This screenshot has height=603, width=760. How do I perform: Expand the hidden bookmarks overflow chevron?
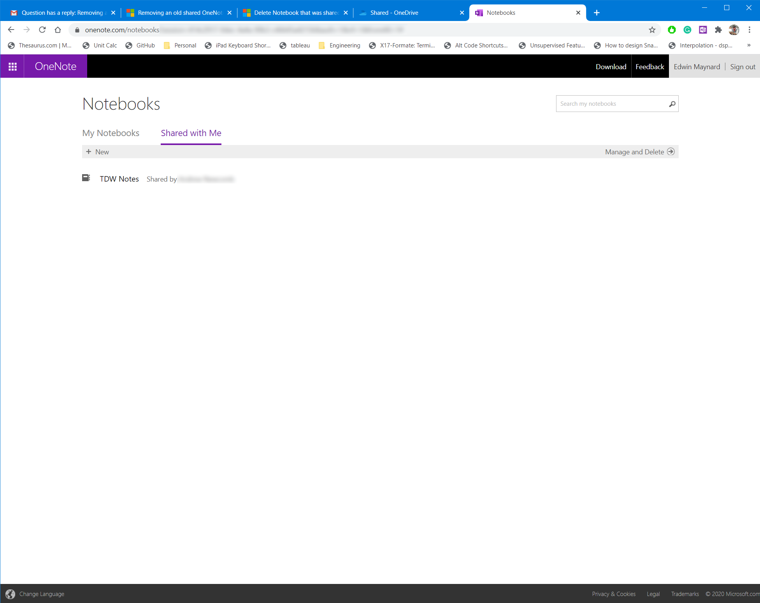[x=749, y=45]
